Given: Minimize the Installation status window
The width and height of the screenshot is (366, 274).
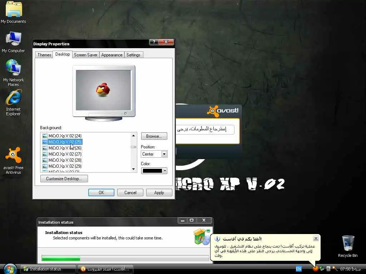Looking at the screenshot, I should [183, 220].
